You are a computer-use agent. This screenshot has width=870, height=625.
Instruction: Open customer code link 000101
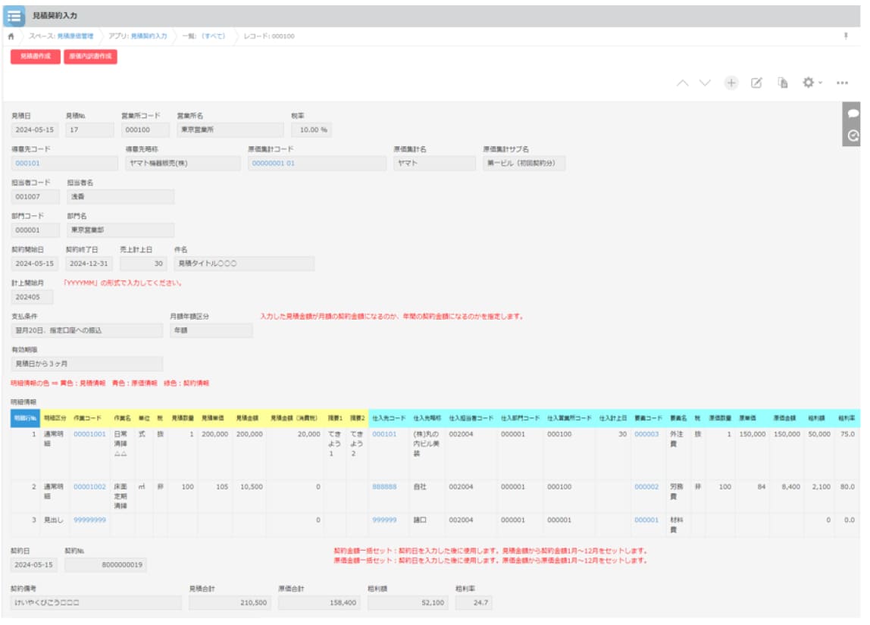point(27,163)
